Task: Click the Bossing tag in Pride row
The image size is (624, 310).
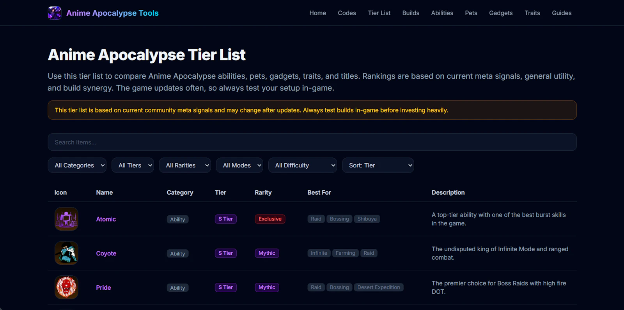Action: pos(339,287)
